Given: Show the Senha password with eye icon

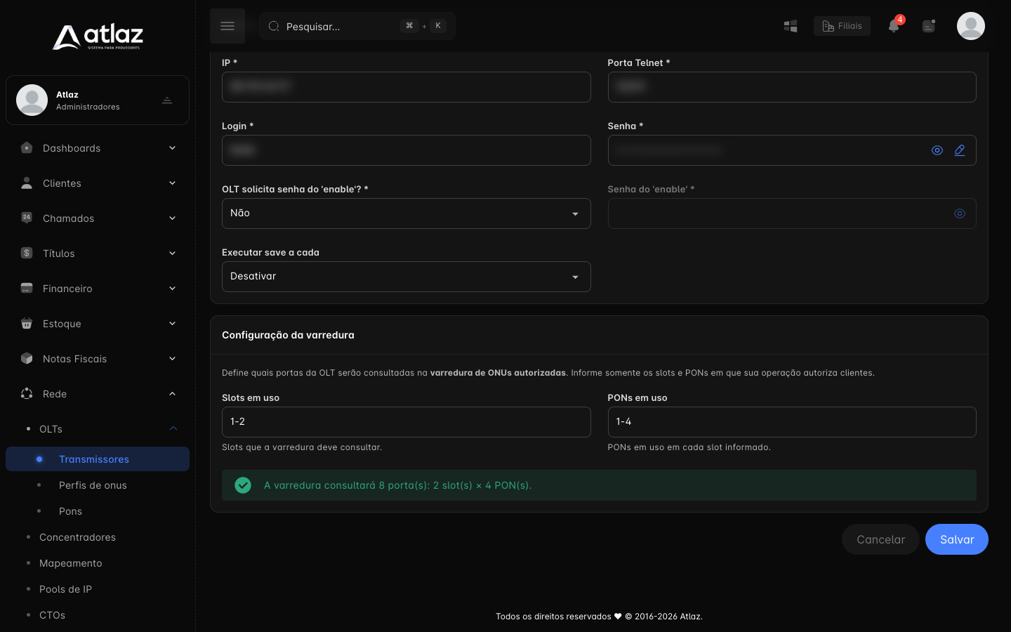Looking at the screenshot, I should tap(937, 150).
